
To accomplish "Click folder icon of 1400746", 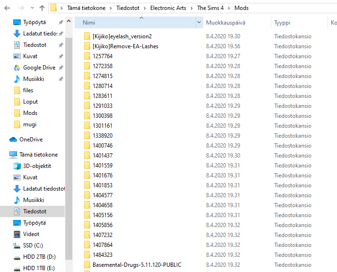I will [87, 146].
